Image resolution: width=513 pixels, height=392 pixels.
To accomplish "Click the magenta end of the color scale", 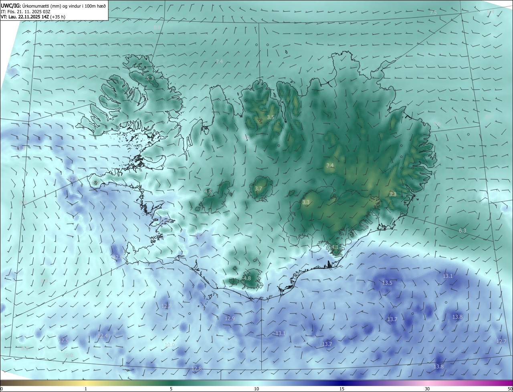I will [509, 383].
